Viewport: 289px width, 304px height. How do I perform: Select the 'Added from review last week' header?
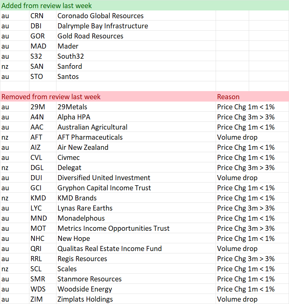[x=46, y=6]
